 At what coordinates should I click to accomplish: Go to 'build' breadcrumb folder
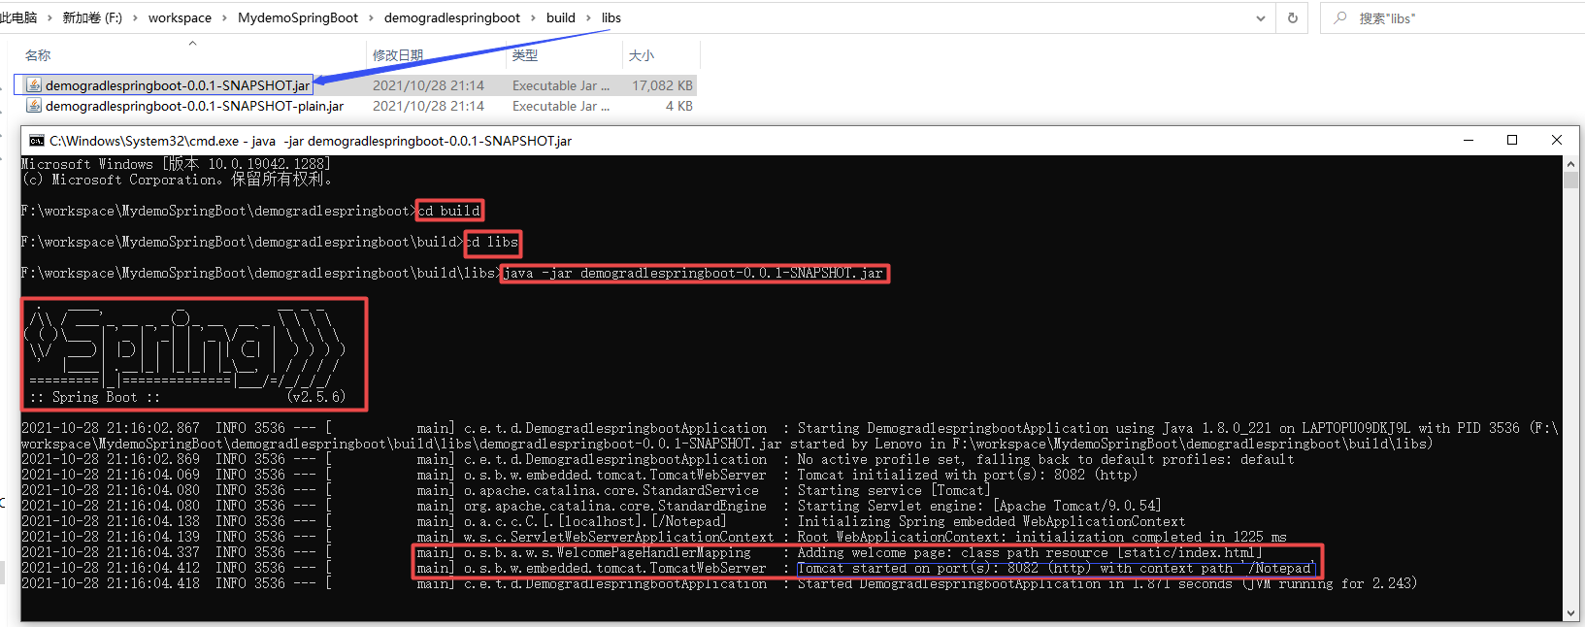click(x=561, y=17)
